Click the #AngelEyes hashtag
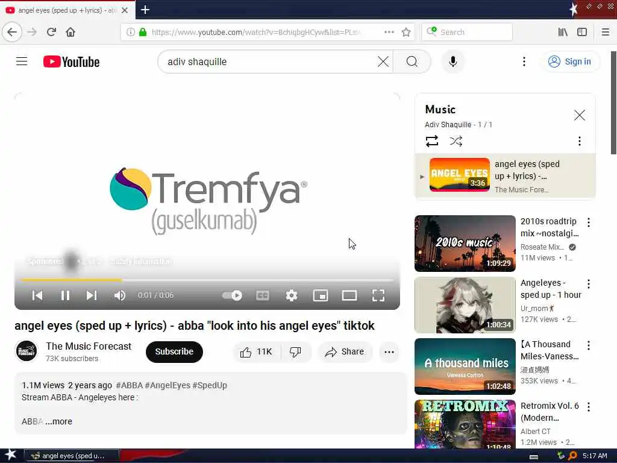The image size is (617, 463). click(168, 385)
